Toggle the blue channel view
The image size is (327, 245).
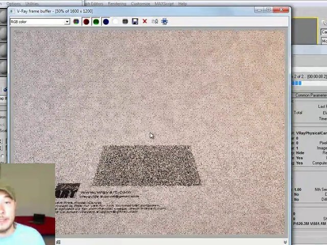click(106, 21)
